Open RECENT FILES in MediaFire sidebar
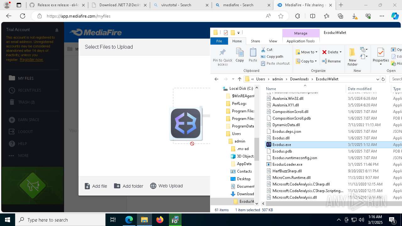This screenshot has width=402, height=226. point(30,90)
